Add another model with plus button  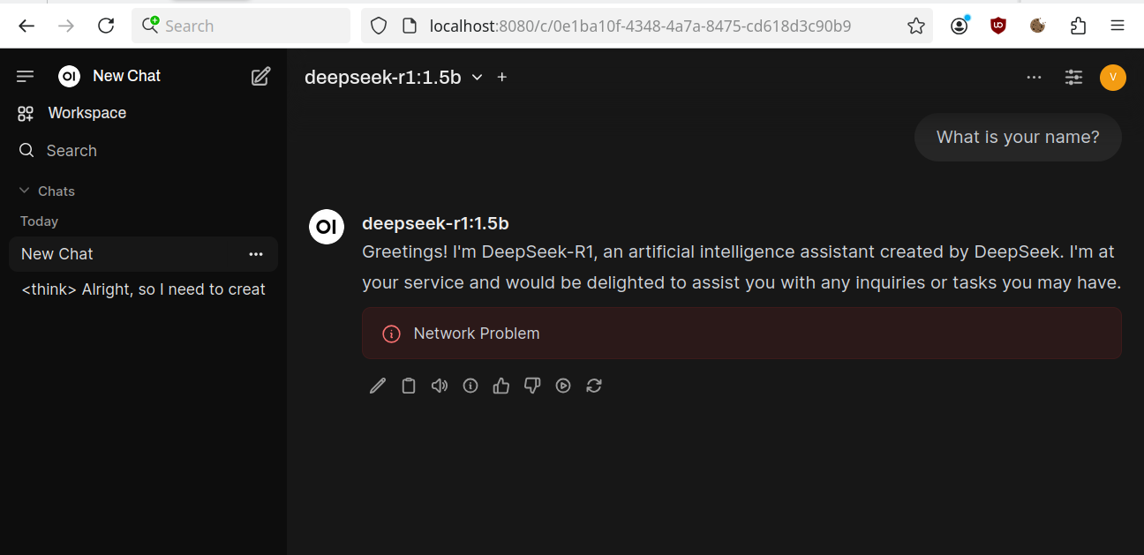(x=502, y=77)
